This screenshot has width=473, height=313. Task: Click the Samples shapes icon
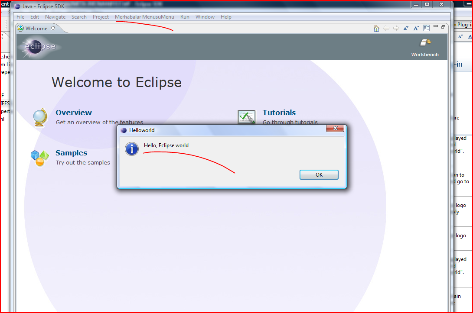(40, 158)
